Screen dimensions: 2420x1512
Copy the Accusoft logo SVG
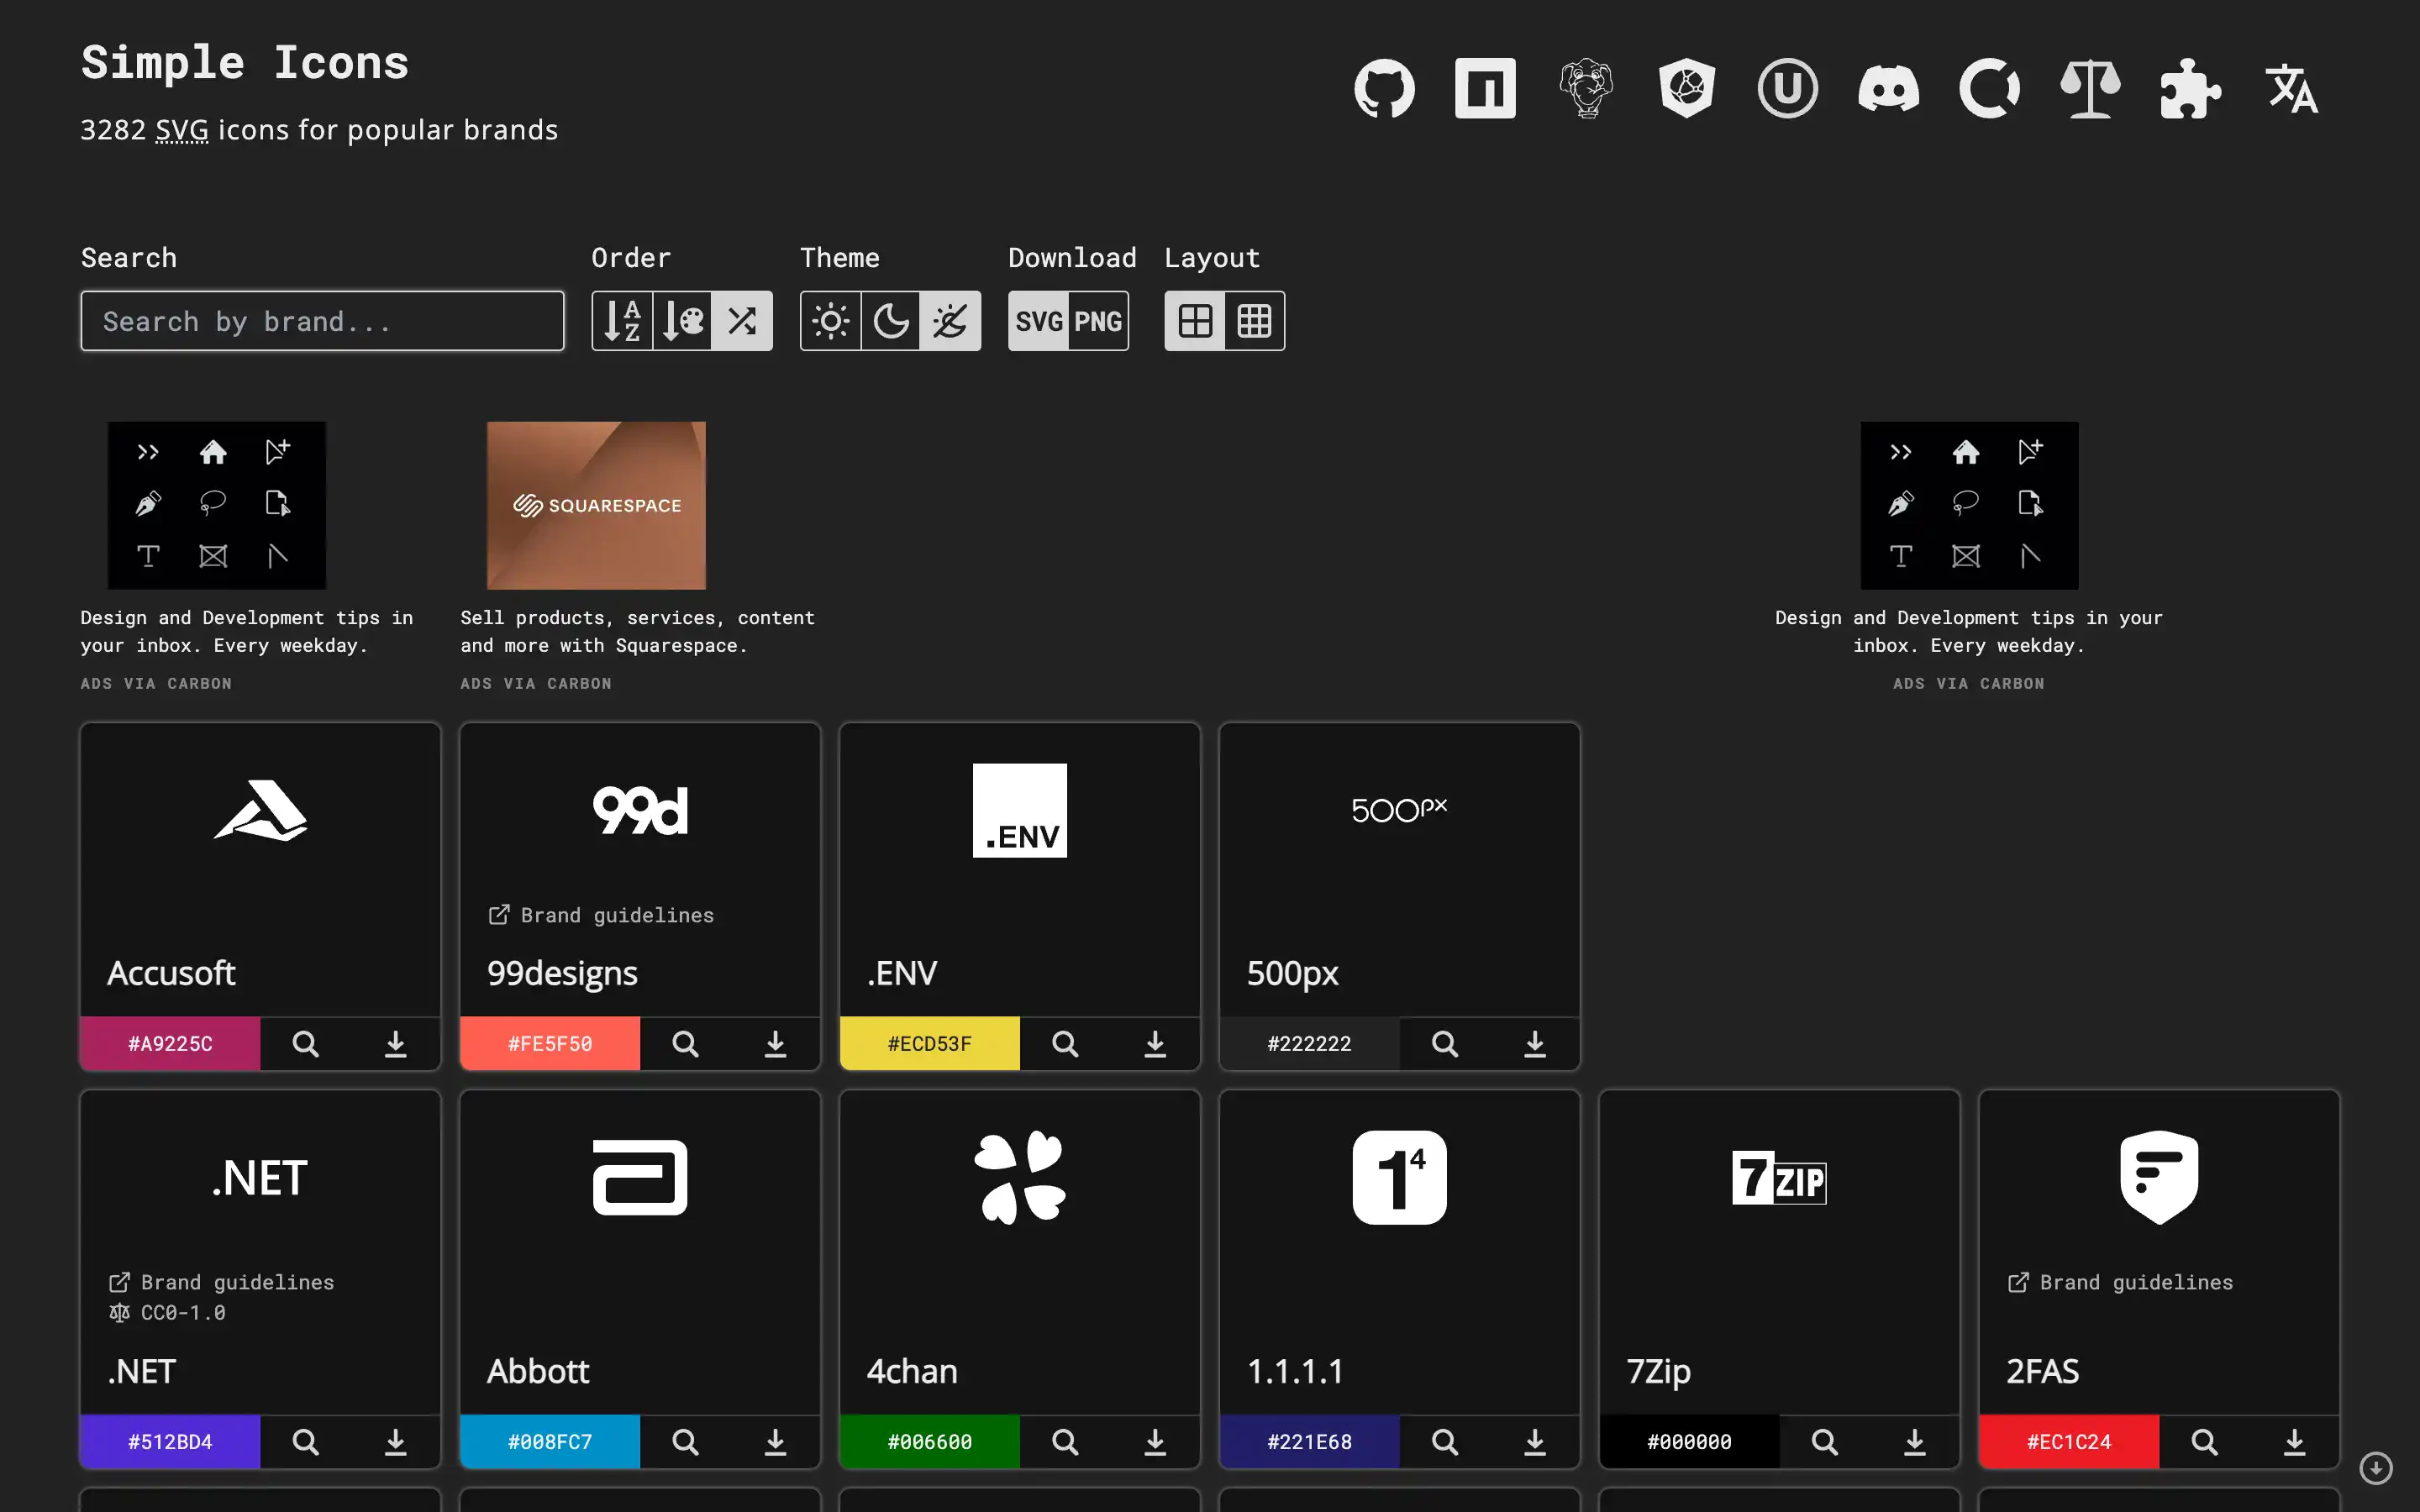pyautogui.click(x=260, y=810)
